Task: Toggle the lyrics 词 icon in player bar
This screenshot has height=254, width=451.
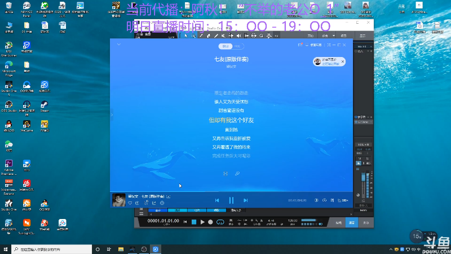Action: click(332, 200)
